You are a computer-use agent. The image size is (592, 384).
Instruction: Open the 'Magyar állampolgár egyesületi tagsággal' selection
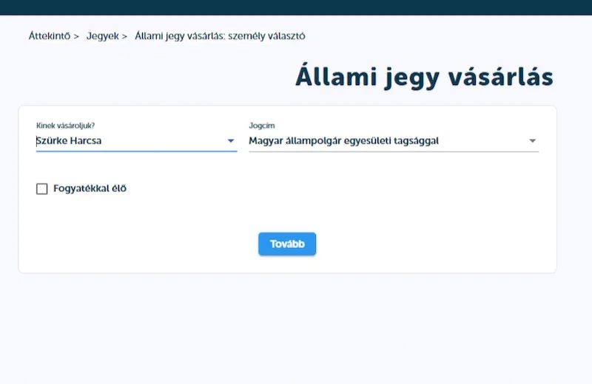point(343,140)
